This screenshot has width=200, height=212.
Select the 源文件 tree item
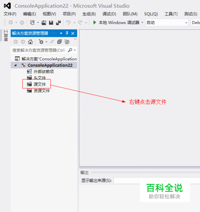click(x=40, y=84)
